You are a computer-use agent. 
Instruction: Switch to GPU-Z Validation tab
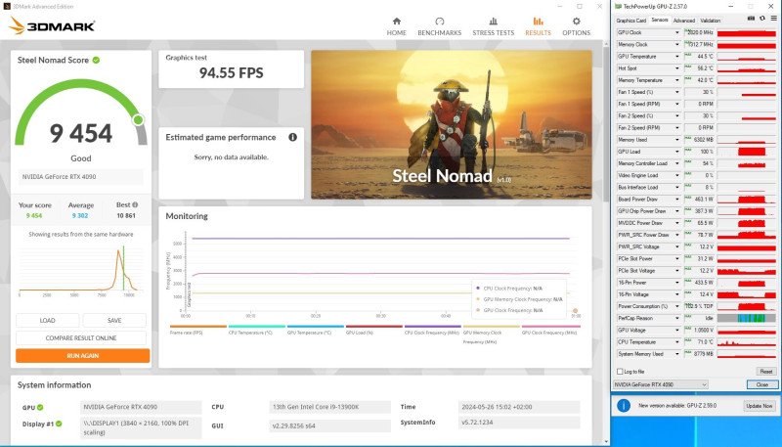[711, 21]
